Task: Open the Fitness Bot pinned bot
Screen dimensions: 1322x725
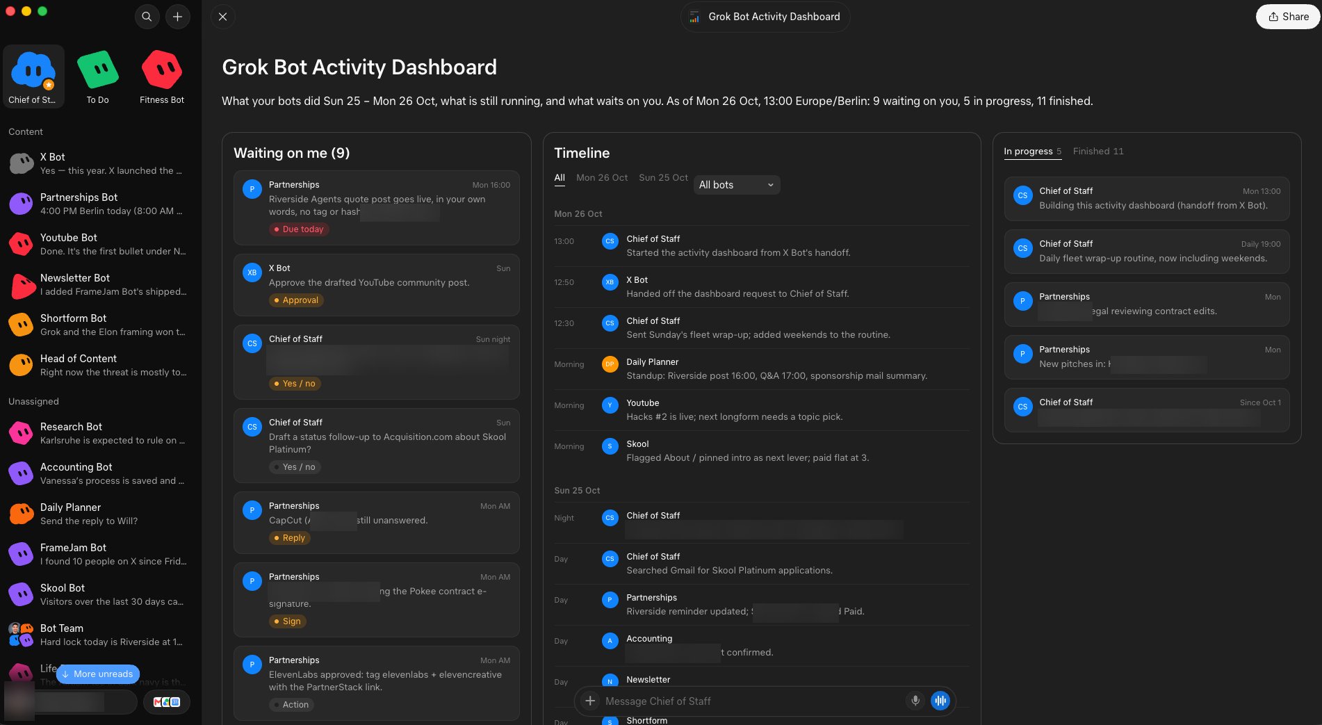Action: (162, 76)
